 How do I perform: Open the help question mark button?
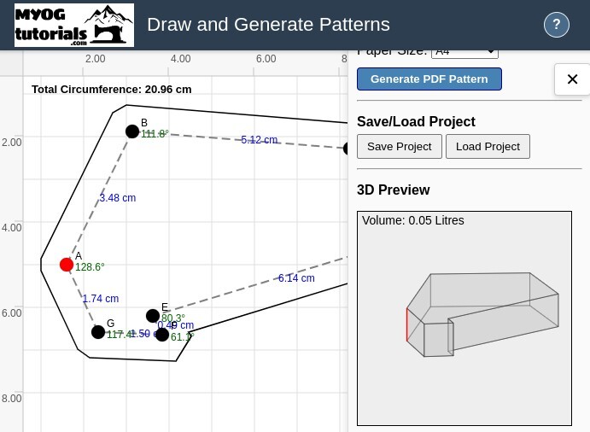556,25
